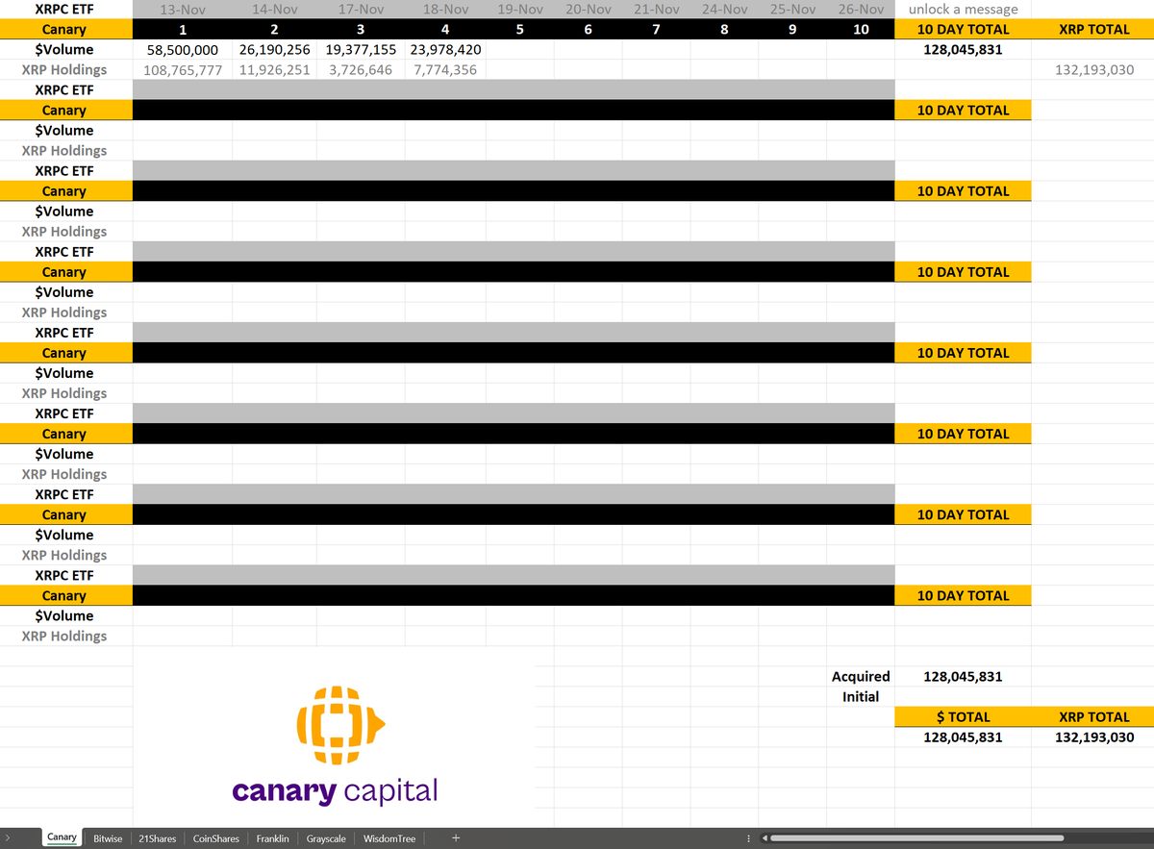Viewport: 1154px width, 849px height.
Task: Select the cell showing 132,193,030
Action: click(x=1094, y=69)
